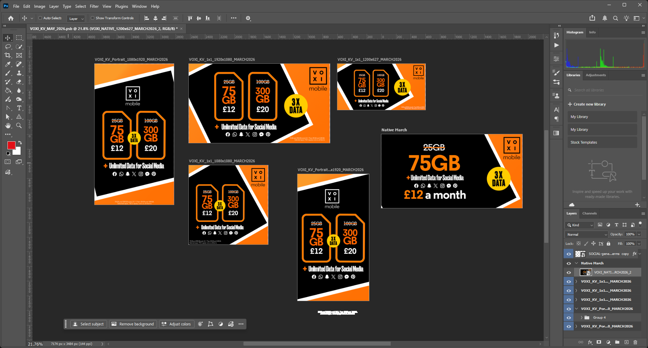Open the Fill slider dropdown
The width and height of the screenshot is (648, 348).
639,243
